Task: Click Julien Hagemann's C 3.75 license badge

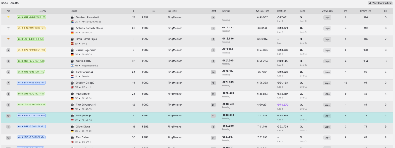Action: point(31,50)
